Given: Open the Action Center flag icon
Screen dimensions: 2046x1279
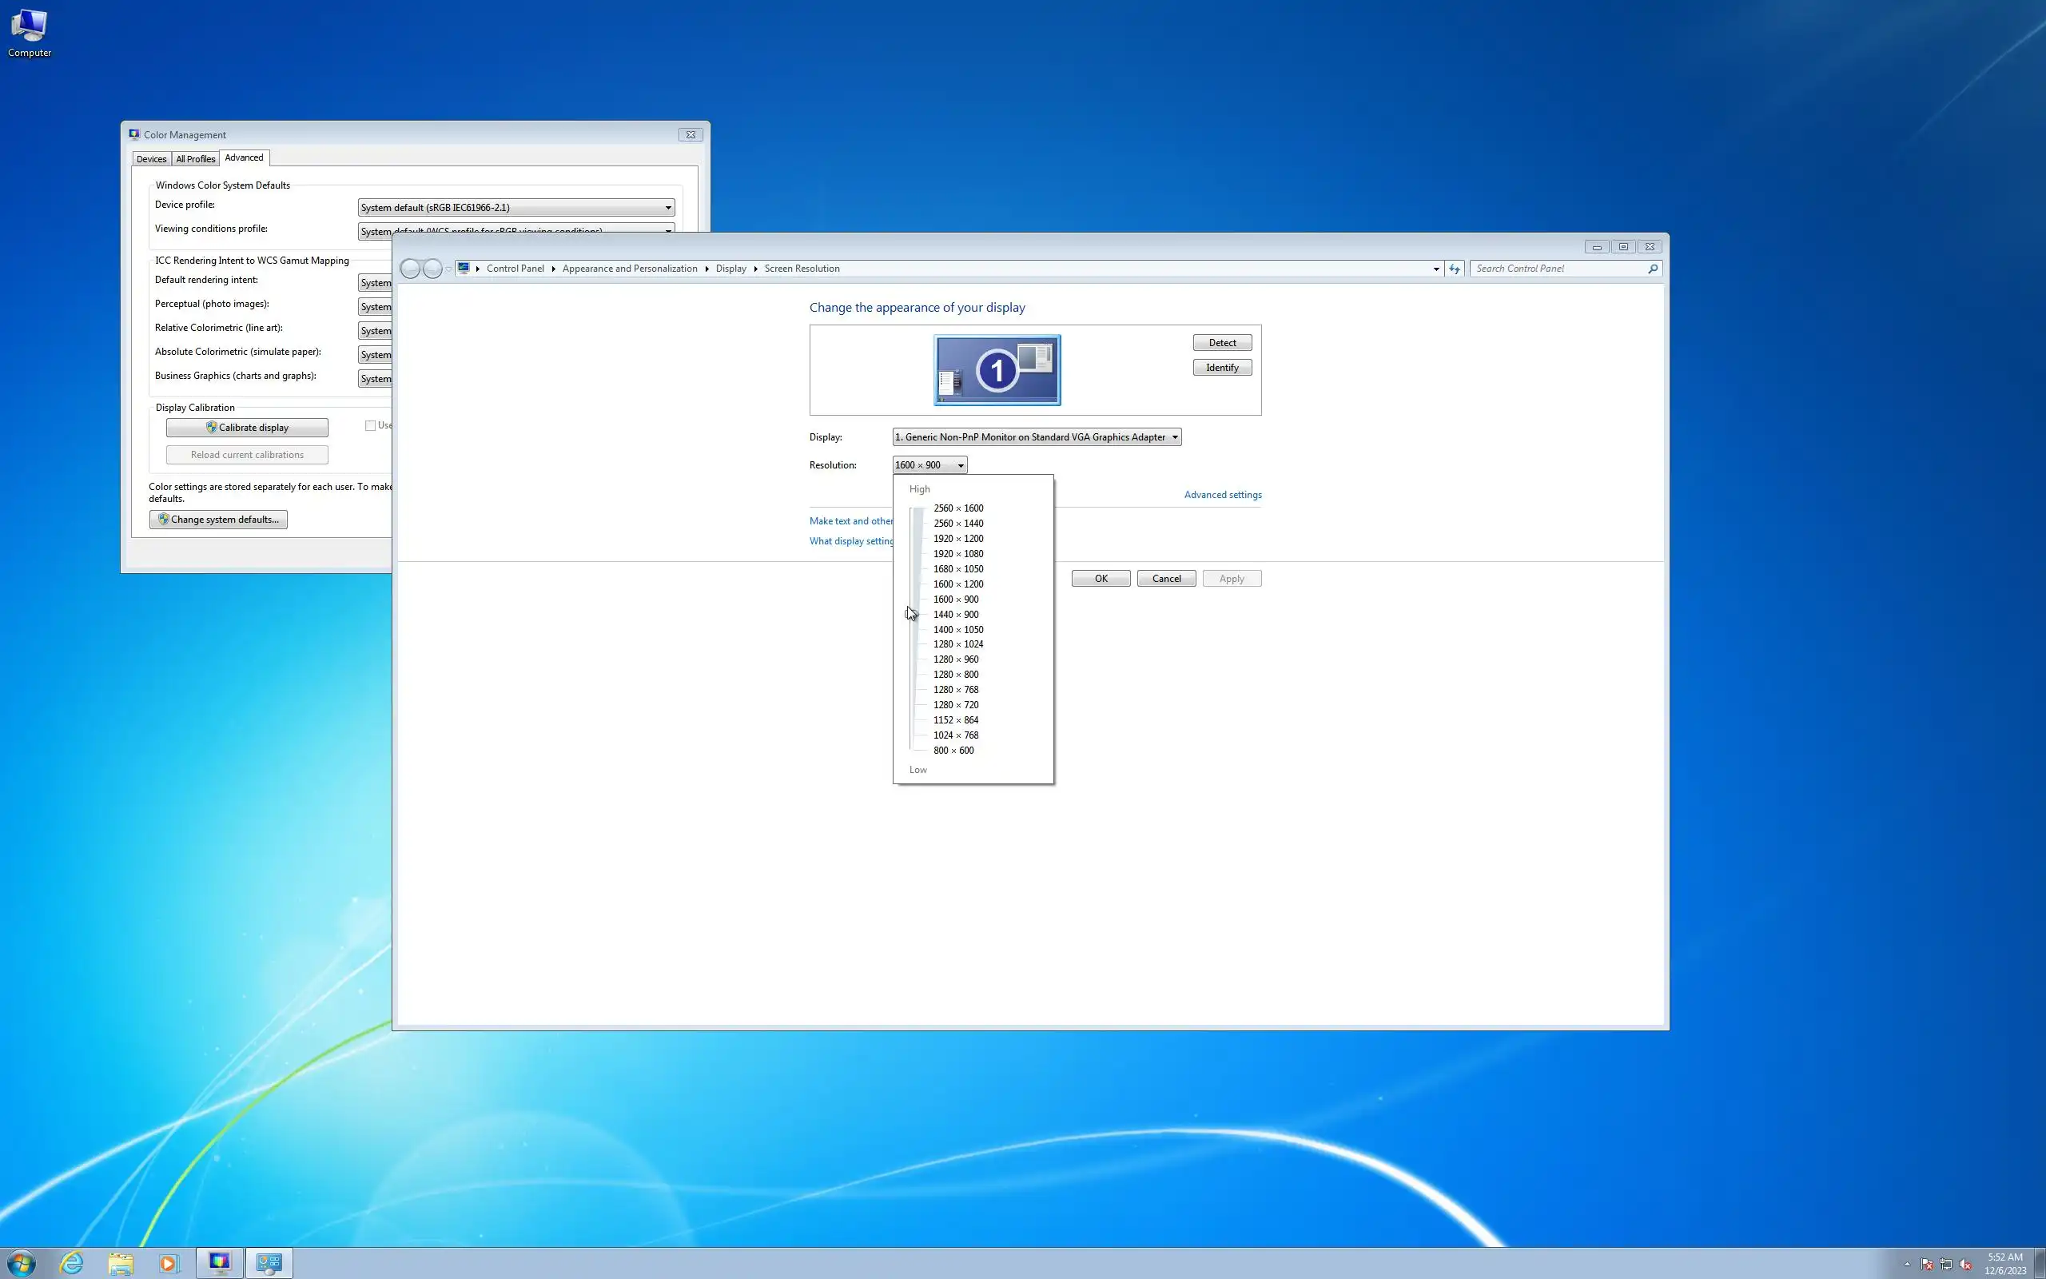Looking at the screenshot, I should (1927, 1265).
